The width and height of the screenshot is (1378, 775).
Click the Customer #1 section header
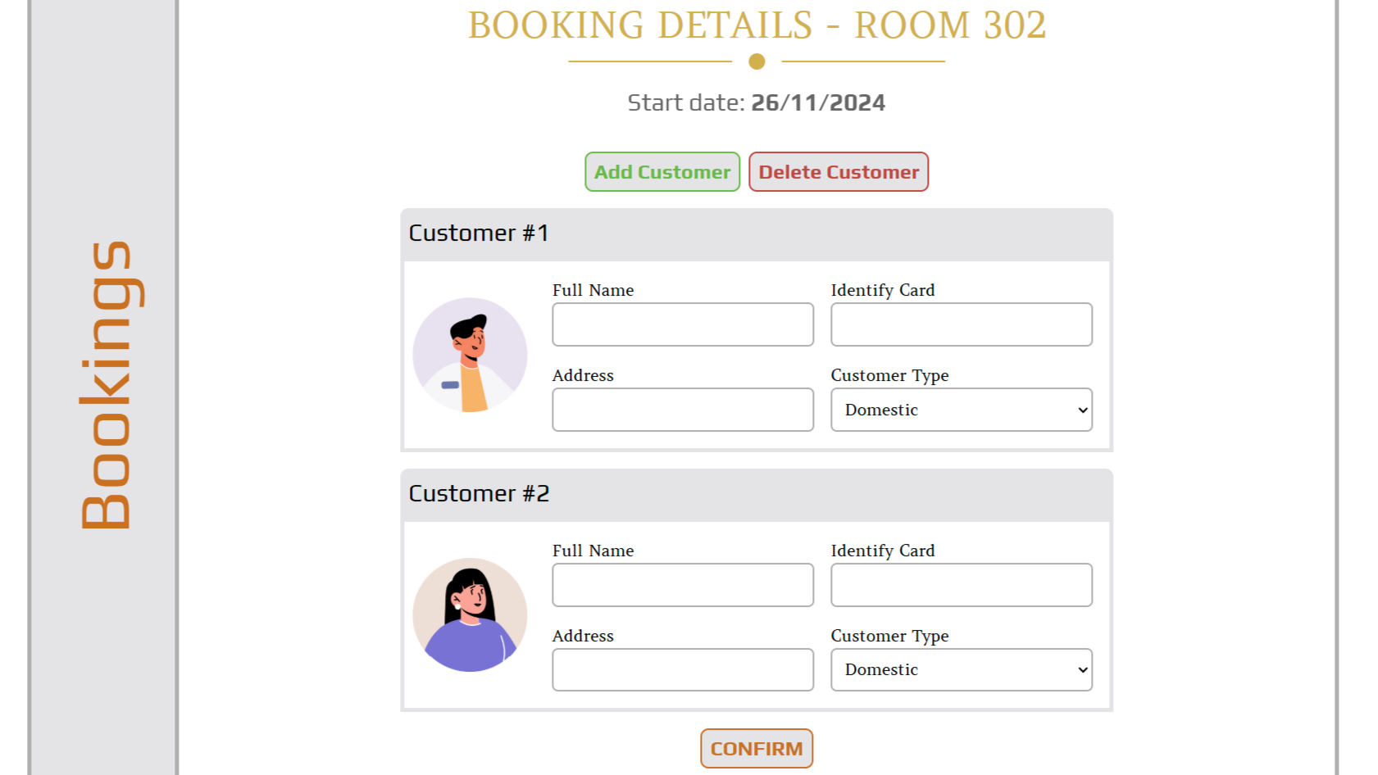pyautogui.click(x=477, y=233)
